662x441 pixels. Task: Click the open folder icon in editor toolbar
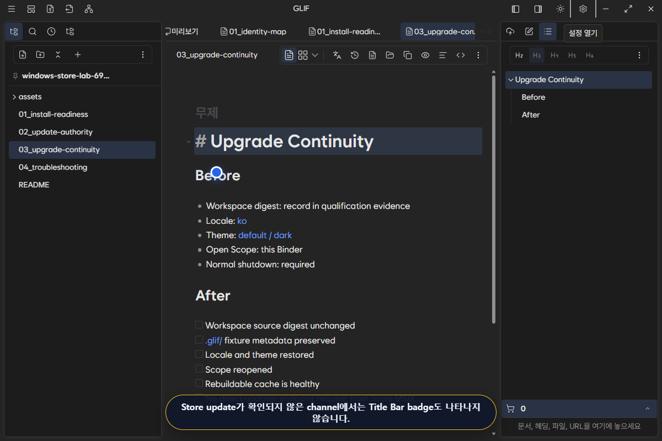390,55
